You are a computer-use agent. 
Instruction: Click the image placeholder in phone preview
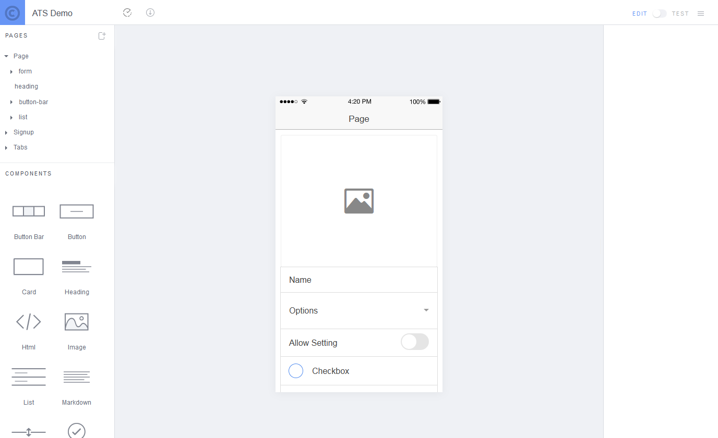click(359, 201)
